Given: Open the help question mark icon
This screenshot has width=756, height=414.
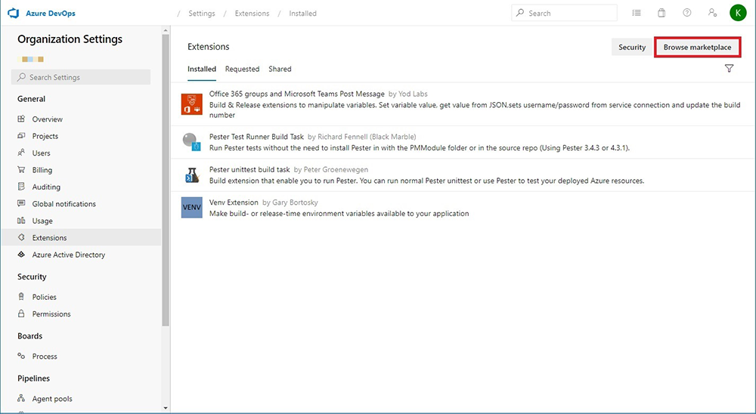Looking at the screenshot, I should click(687, 13).
